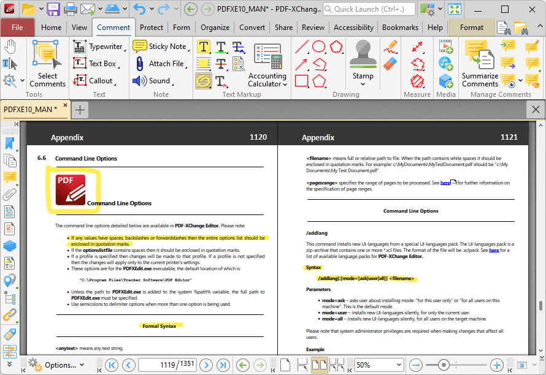Select the Hand tool
Image resolution: width=546 pixels, height=375 pixels.
coord(10,47)
